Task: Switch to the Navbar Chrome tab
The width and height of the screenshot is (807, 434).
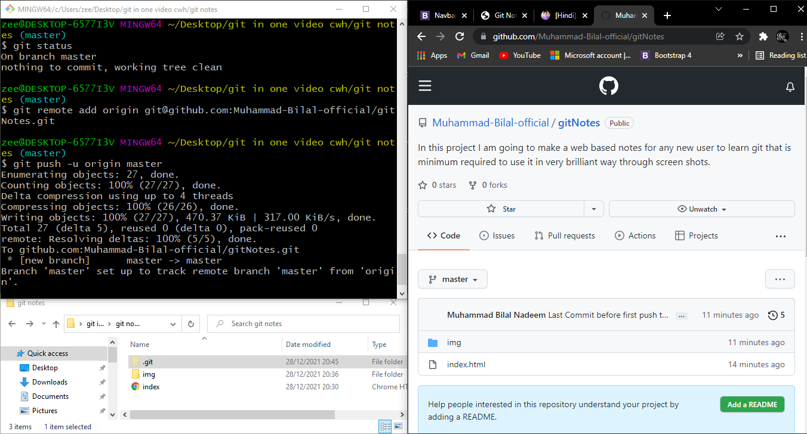Action: pyautogui.click(x=443, y=15)
